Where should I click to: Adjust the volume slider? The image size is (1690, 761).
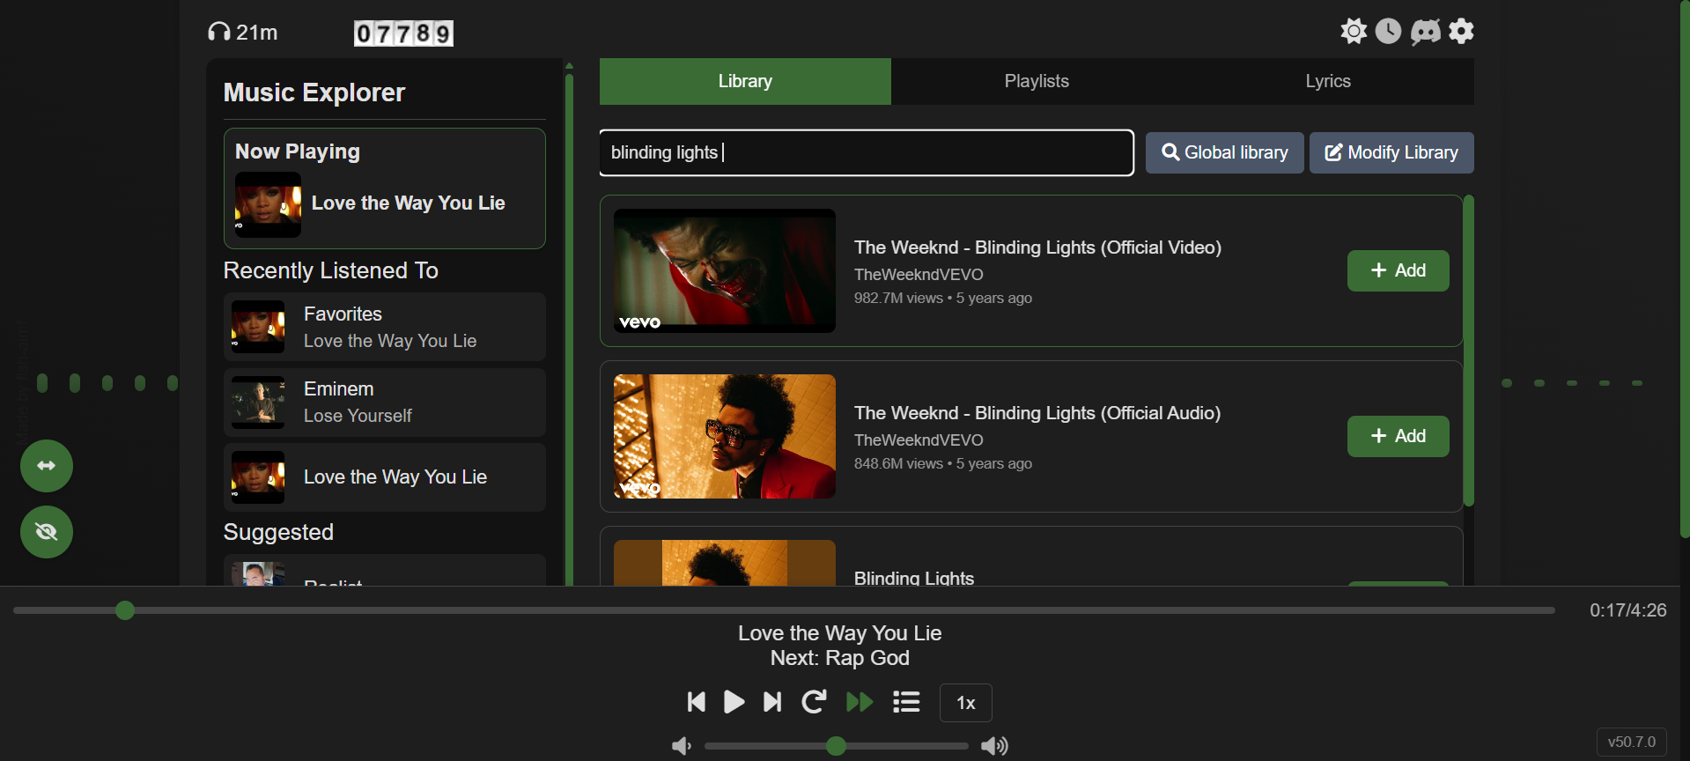(837, 746)
